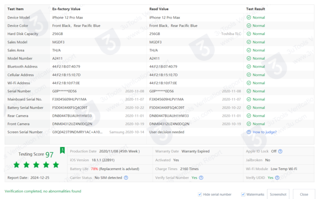Viewport: 320px width, 199px height.
Task: Click the Ex-factory Value column header
Action: coord(66,9)
